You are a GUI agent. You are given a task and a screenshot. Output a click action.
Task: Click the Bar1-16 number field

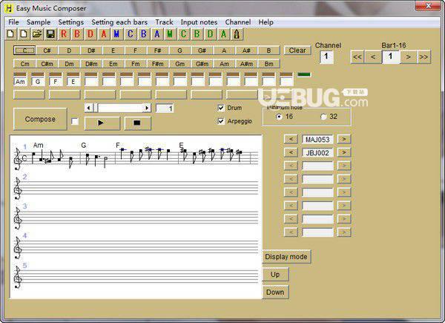391,57
